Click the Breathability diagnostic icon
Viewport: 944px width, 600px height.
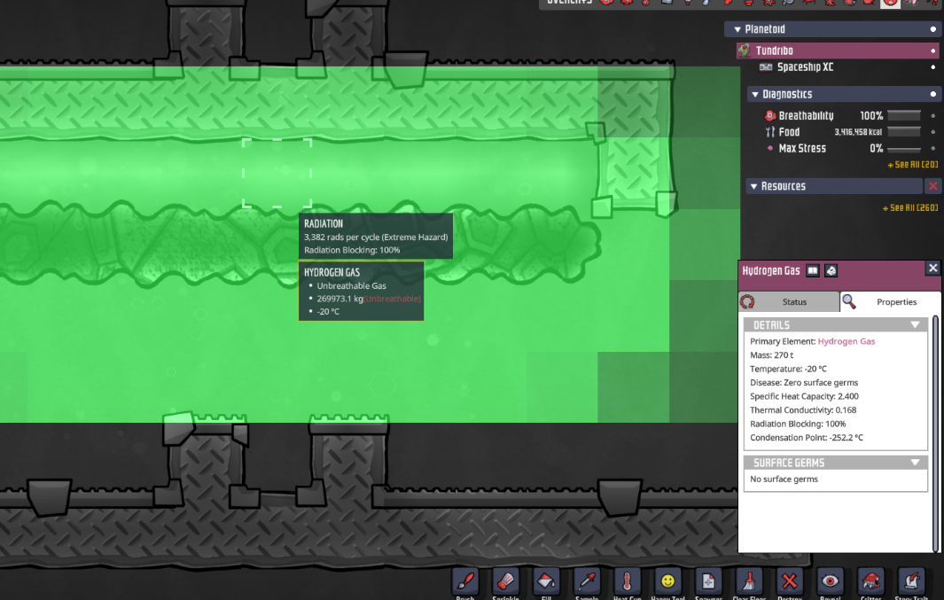[769, 115]
